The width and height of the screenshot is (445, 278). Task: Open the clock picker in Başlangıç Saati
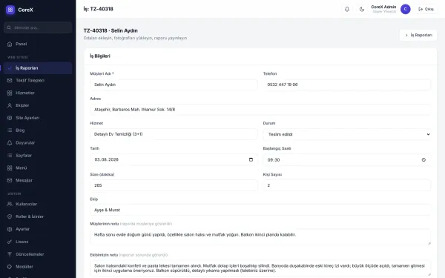(x=423, y=159)
